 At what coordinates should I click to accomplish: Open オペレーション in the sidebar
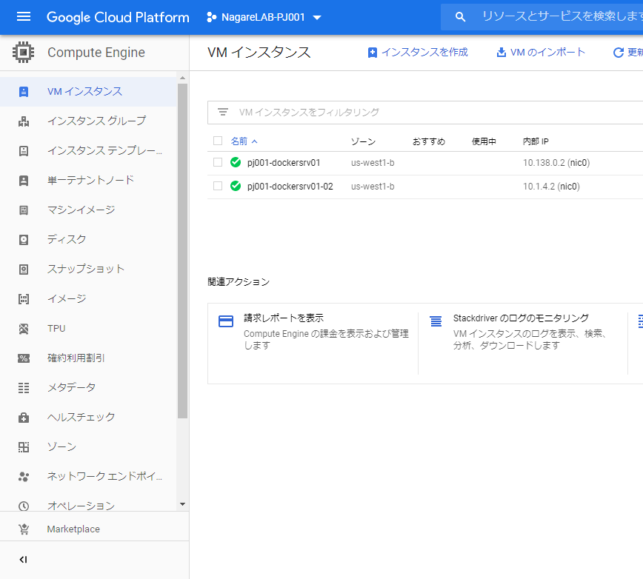(88, 506)
